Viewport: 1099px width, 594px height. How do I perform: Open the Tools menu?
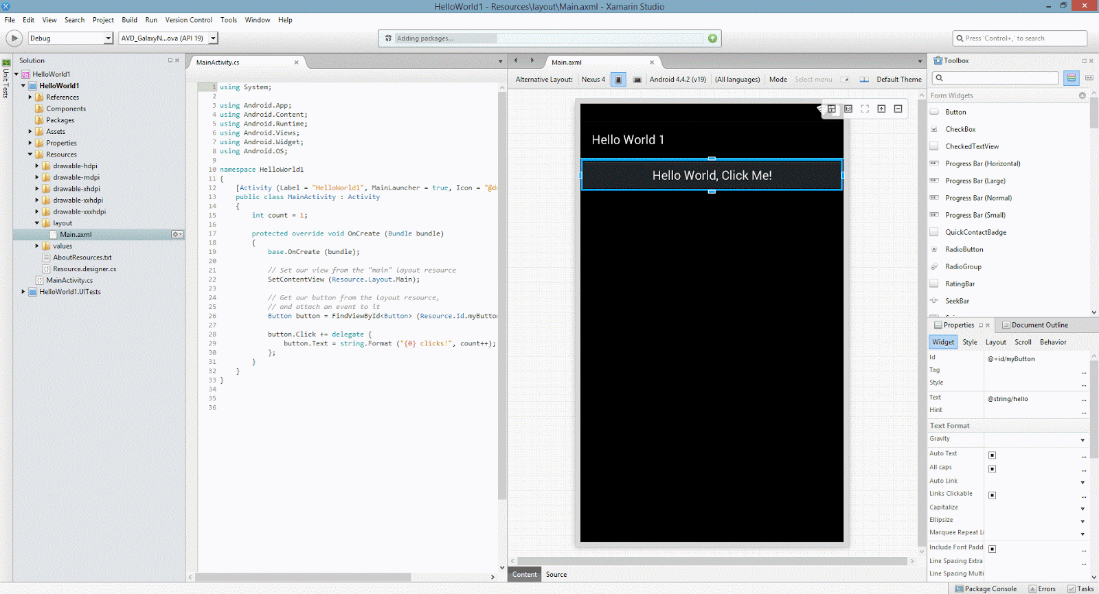click(x=229, y=20)
